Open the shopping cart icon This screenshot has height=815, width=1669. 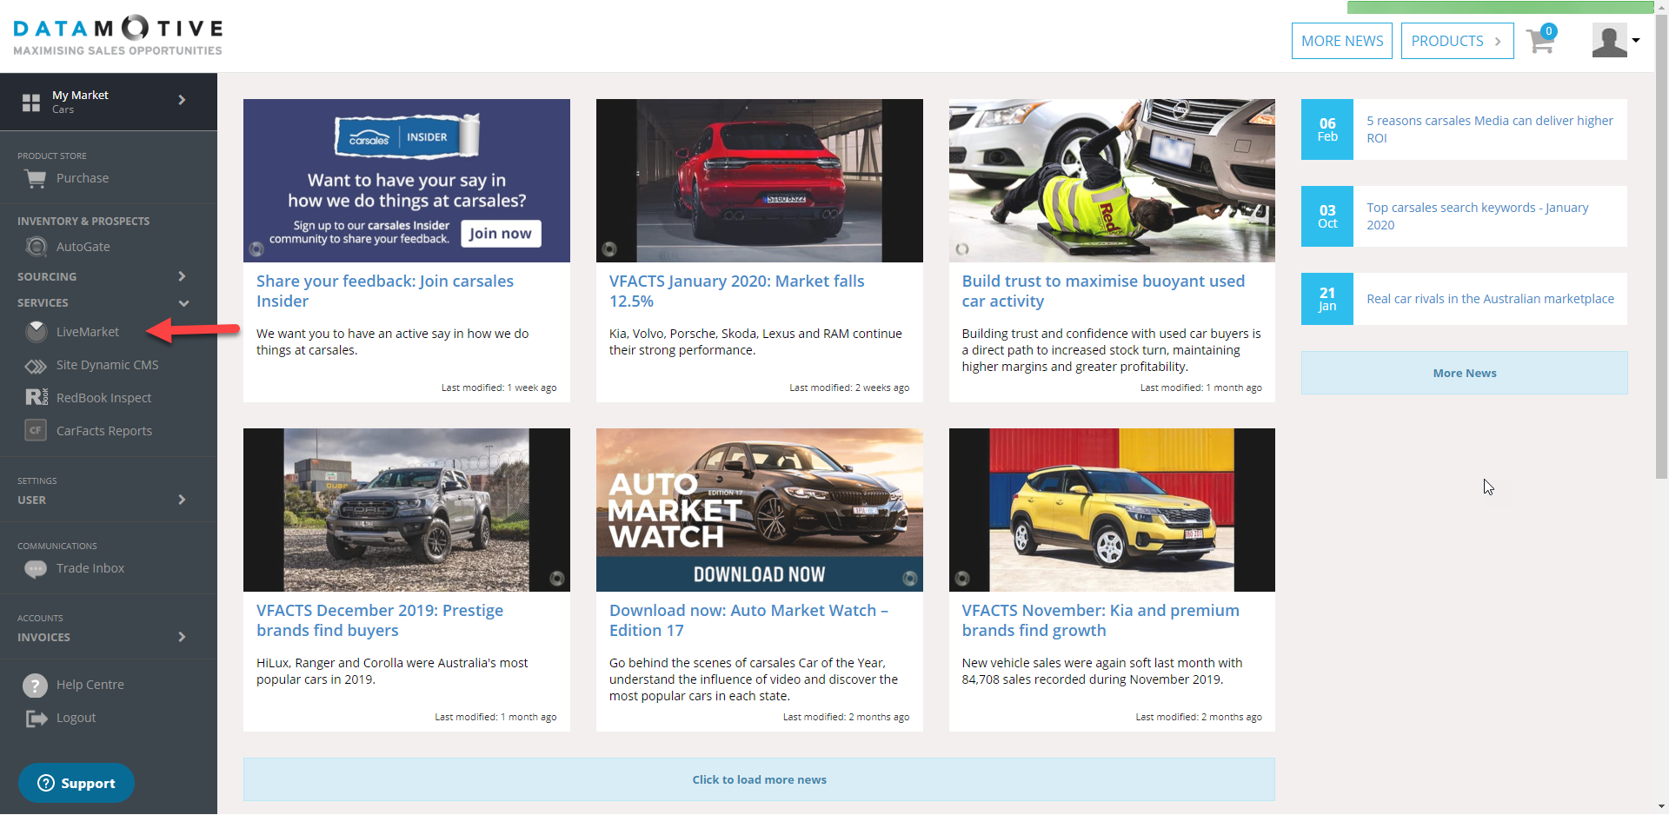click(1539, 41)
